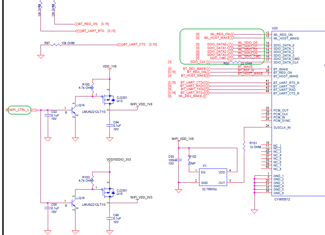Select the SUSCLK_IN pin on U23
The height and width of the screenshot is (235, 325).
(282, 128)
